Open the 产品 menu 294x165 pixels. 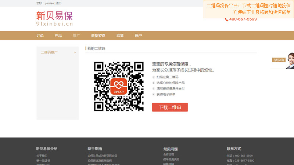58,36
